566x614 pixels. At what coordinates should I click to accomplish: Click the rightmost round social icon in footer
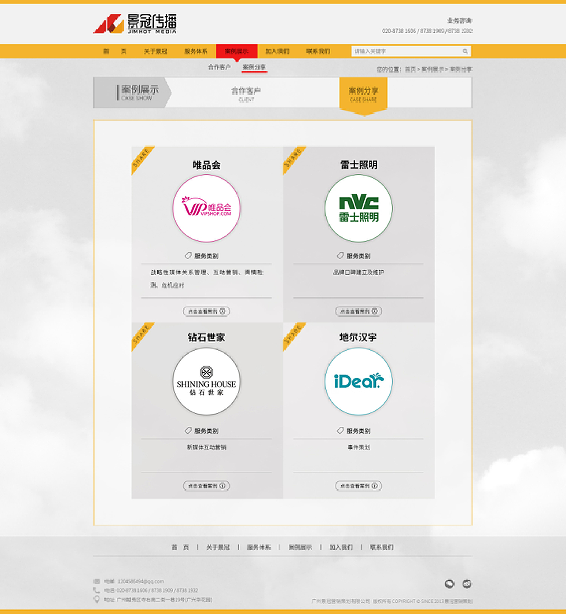[x=467, y=583]
